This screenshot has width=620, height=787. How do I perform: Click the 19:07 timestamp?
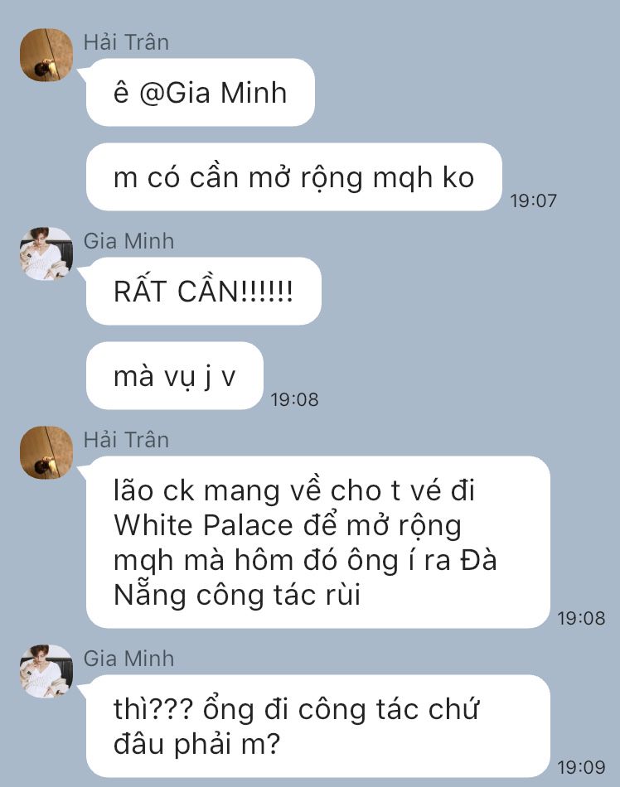click(533, 200)
